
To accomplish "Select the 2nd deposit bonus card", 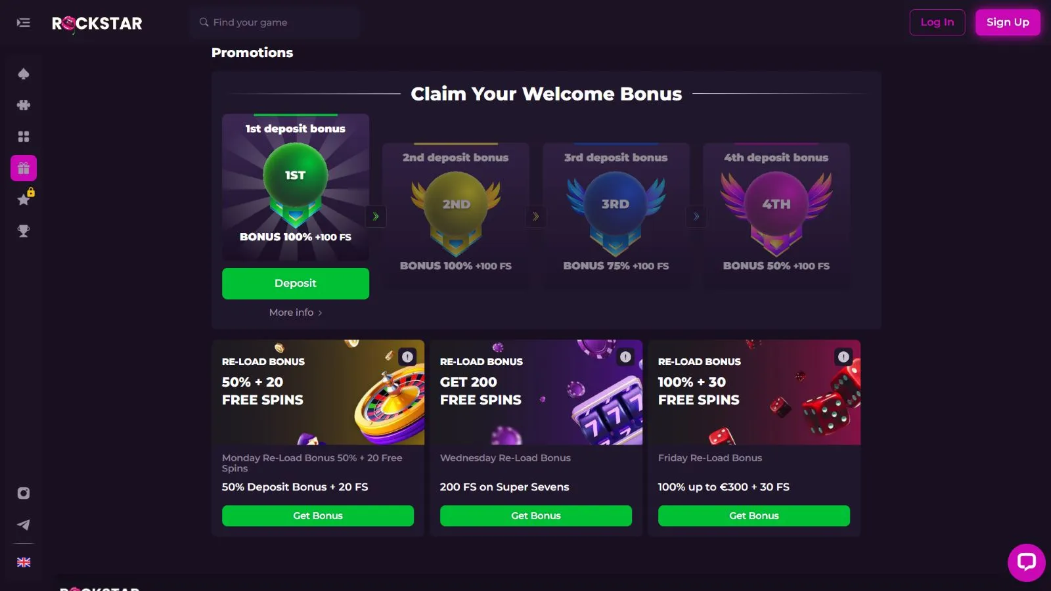I will coord(456,213).
